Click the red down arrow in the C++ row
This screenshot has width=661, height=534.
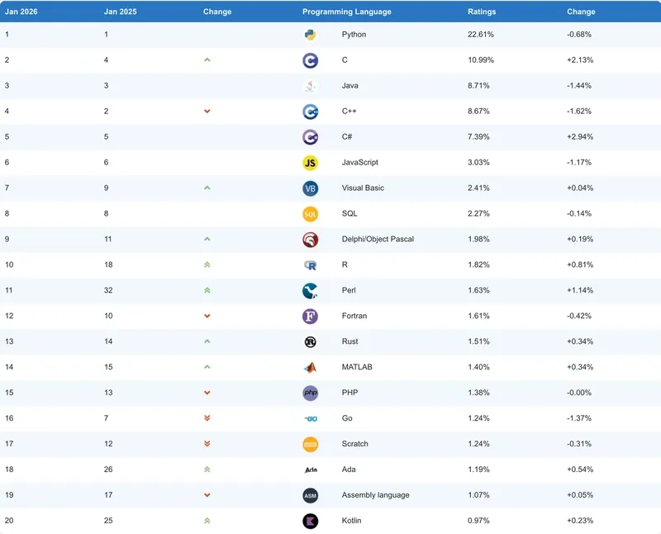click(207, 112)
